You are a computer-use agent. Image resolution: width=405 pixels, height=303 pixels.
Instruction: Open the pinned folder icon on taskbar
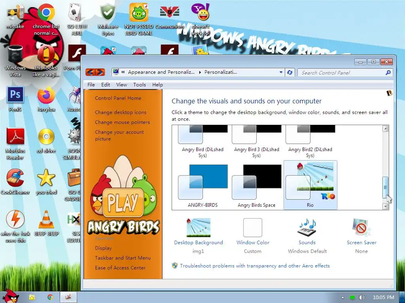(32, 297)
